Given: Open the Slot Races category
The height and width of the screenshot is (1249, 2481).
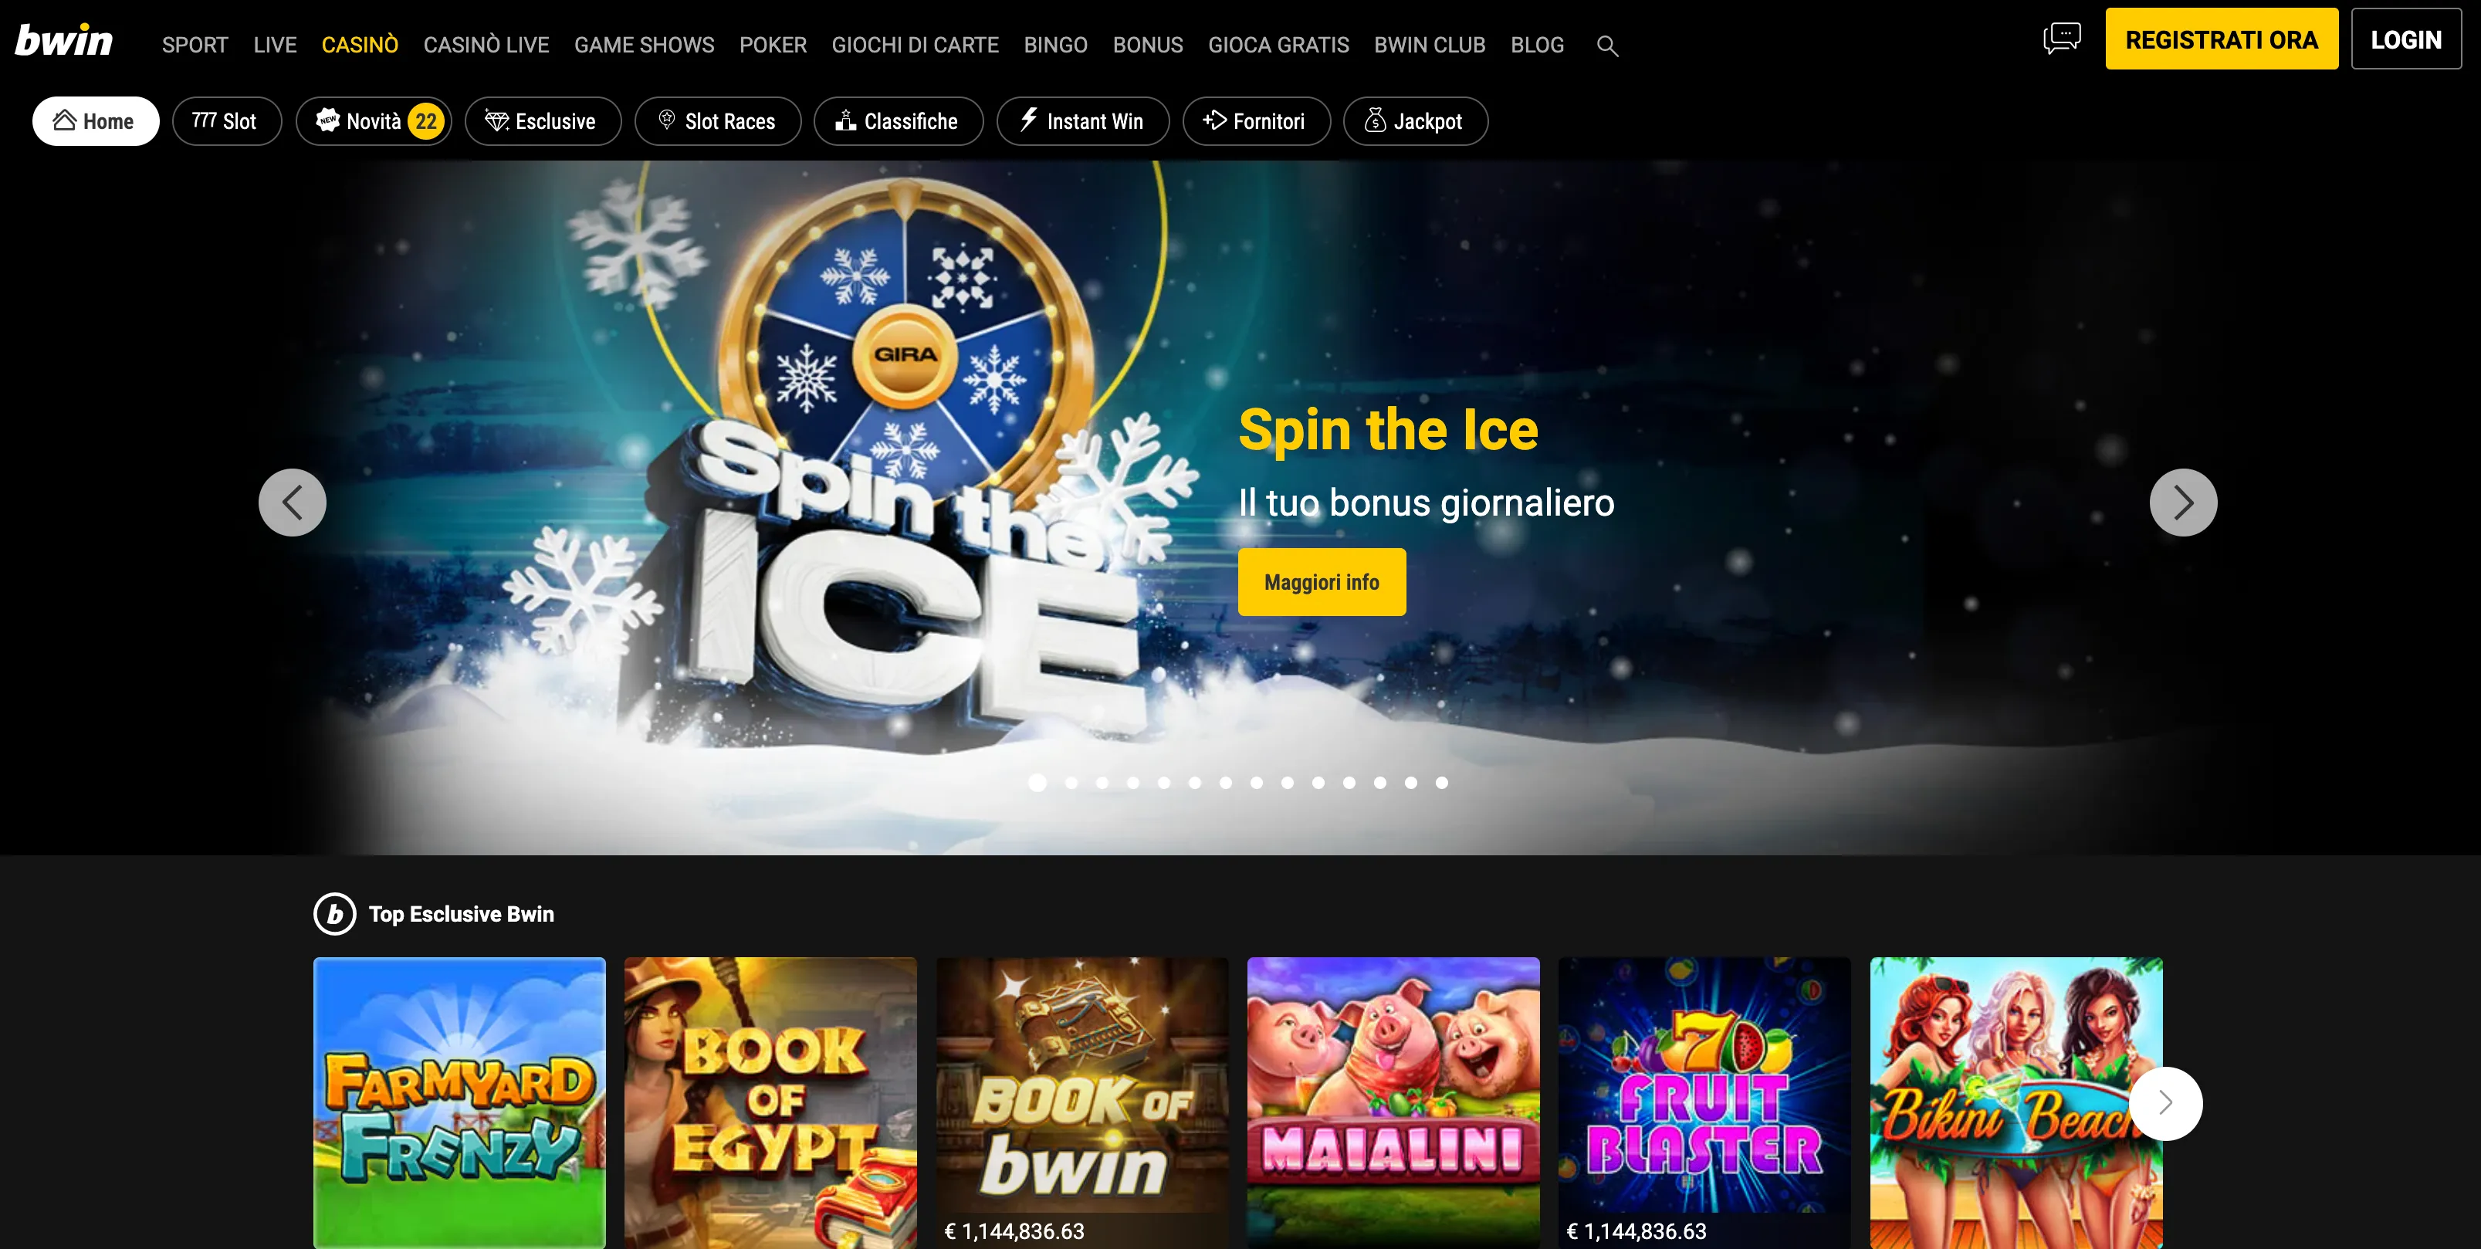Looking at the screenshot, I should click(718, 121).
